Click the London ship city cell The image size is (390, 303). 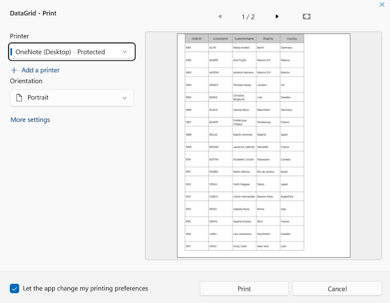[268, 85]
